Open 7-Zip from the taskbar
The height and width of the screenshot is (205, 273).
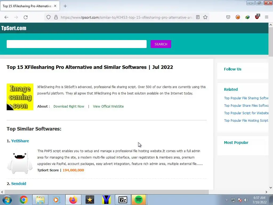(123, 200)
